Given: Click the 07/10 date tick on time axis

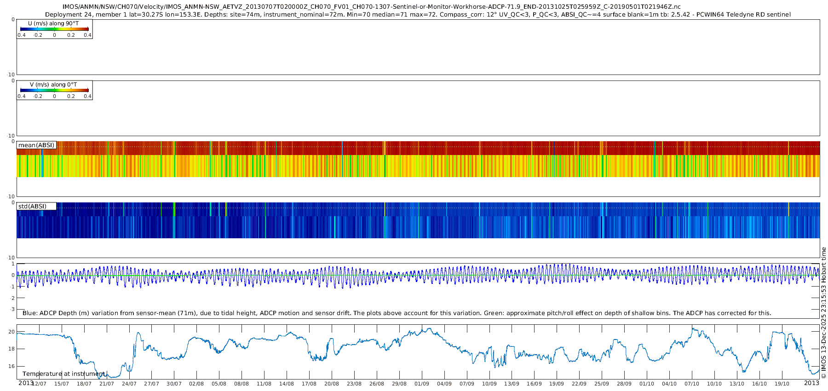Looking at the screenshot, I should click(x=691, y=384).
